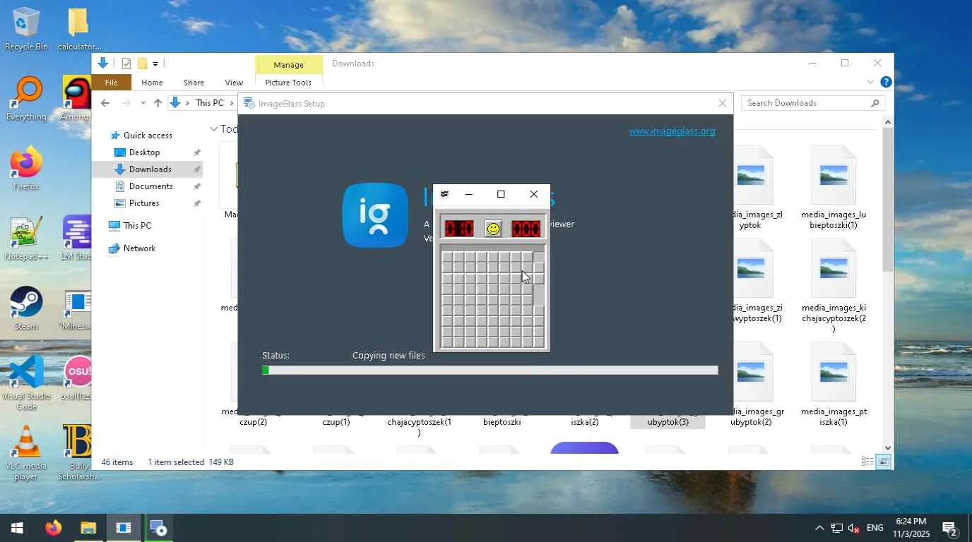The width and height of the screenshot is (972, 542).
Task: Select the LM Studio desktop shortcut
Action: pyautogui.click(x=76, y=239)
